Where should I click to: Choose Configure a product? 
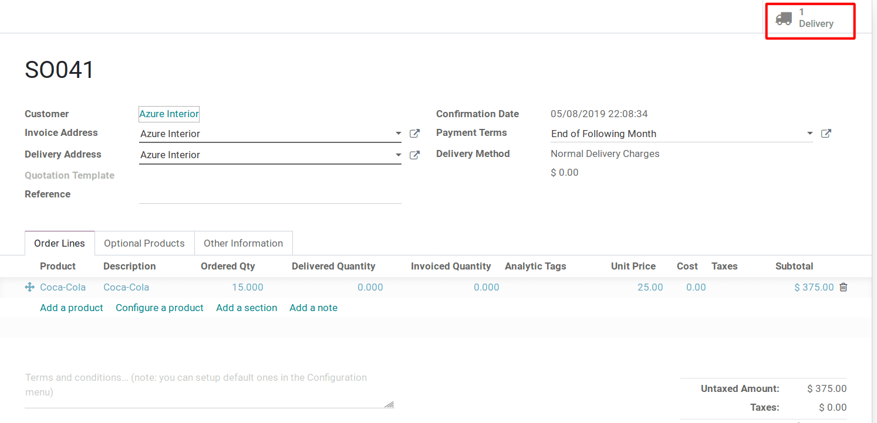tap(160, 308)
